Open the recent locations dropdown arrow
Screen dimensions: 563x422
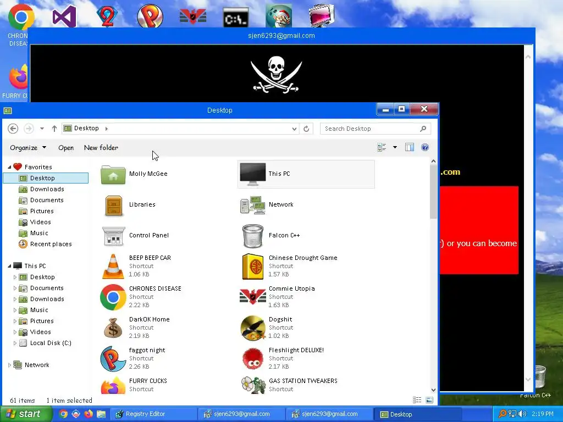coord(42,129)
